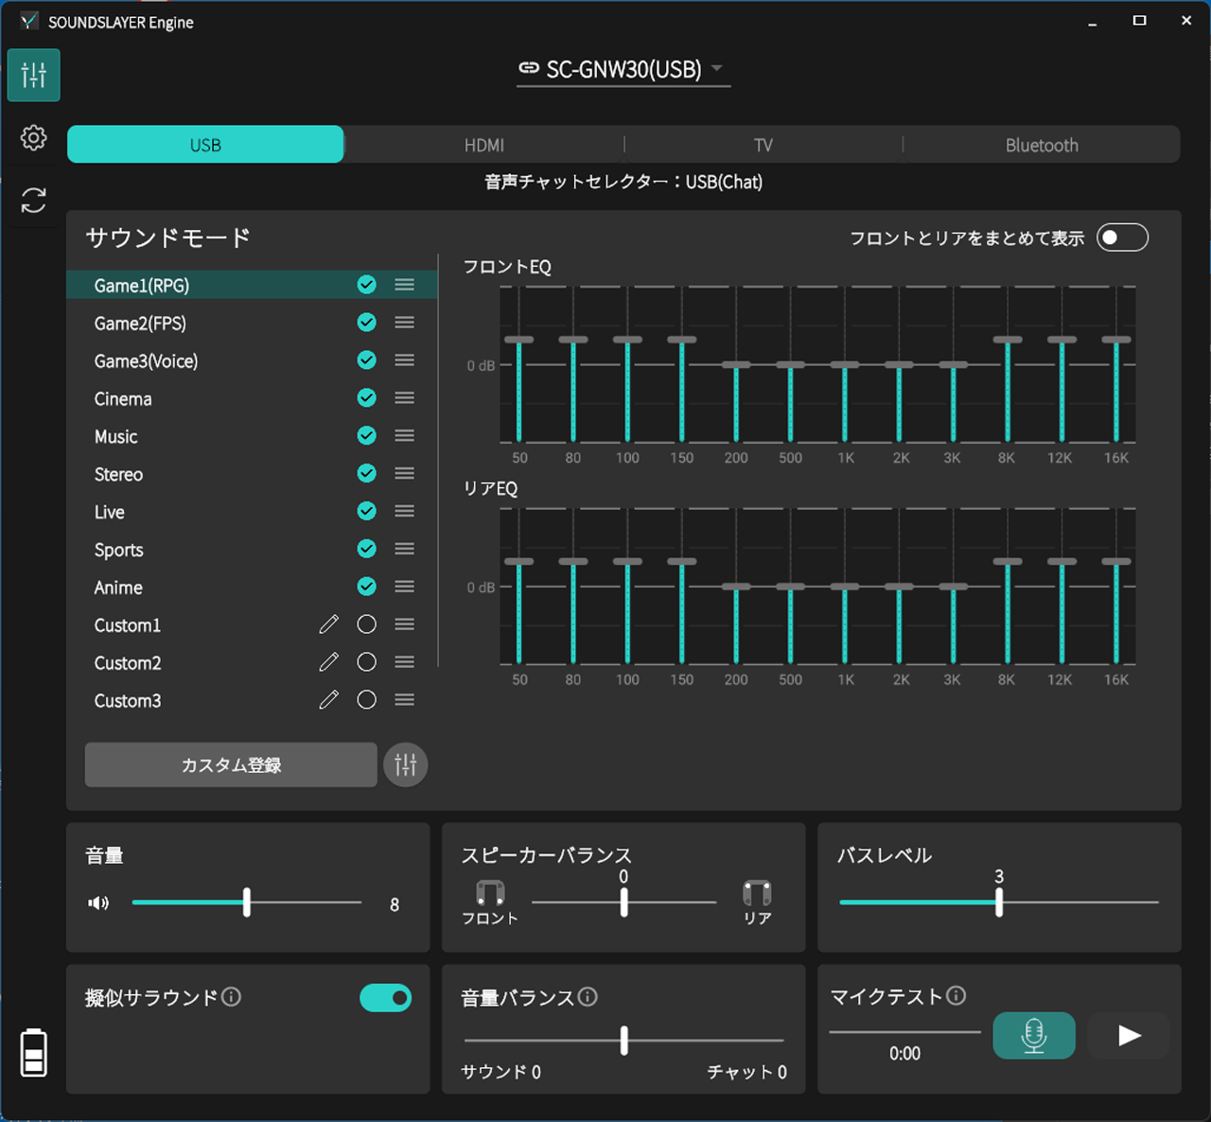The image size is (1211, 1122).
Task: Uncheck the Game2(FPS) sound mode checkmark
Action: click(x=366, y=322)
